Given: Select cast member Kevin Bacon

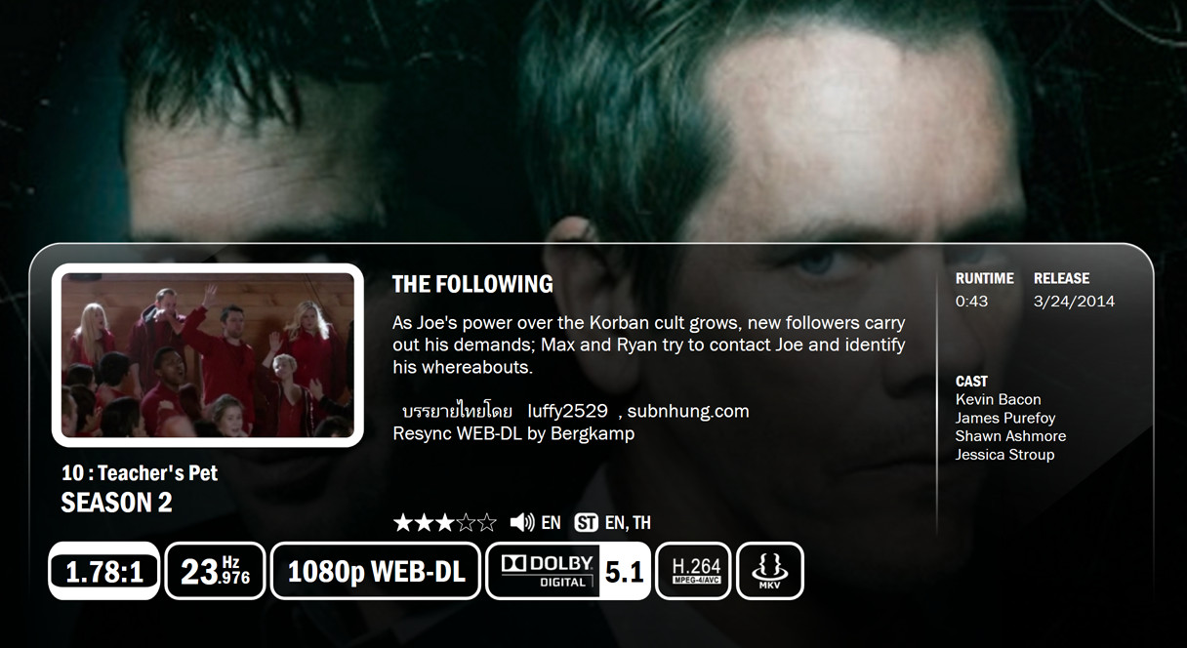Looking at the screenshot, I should click(x=998, y=399).
